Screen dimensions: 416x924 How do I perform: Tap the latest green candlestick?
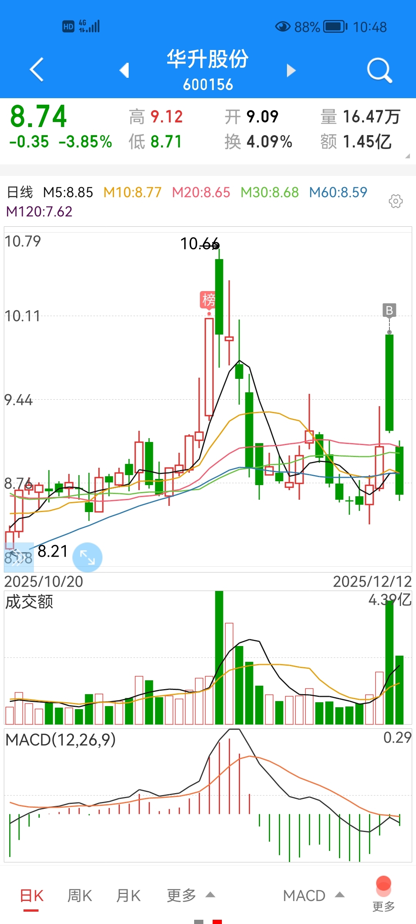(399, 470)
